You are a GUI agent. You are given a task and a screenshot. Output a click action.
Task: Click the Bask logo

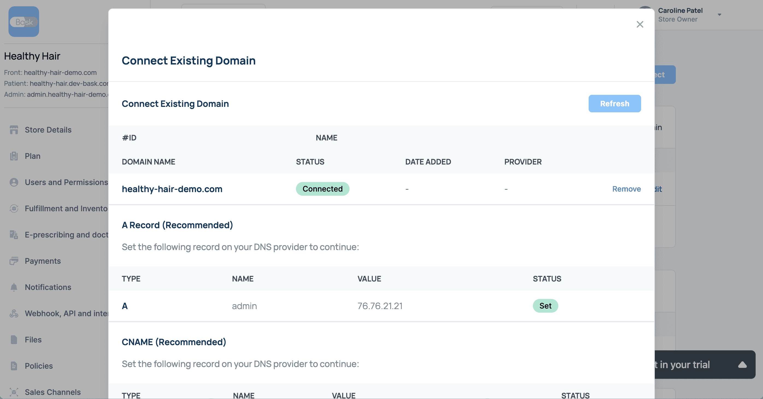[24, 22]
